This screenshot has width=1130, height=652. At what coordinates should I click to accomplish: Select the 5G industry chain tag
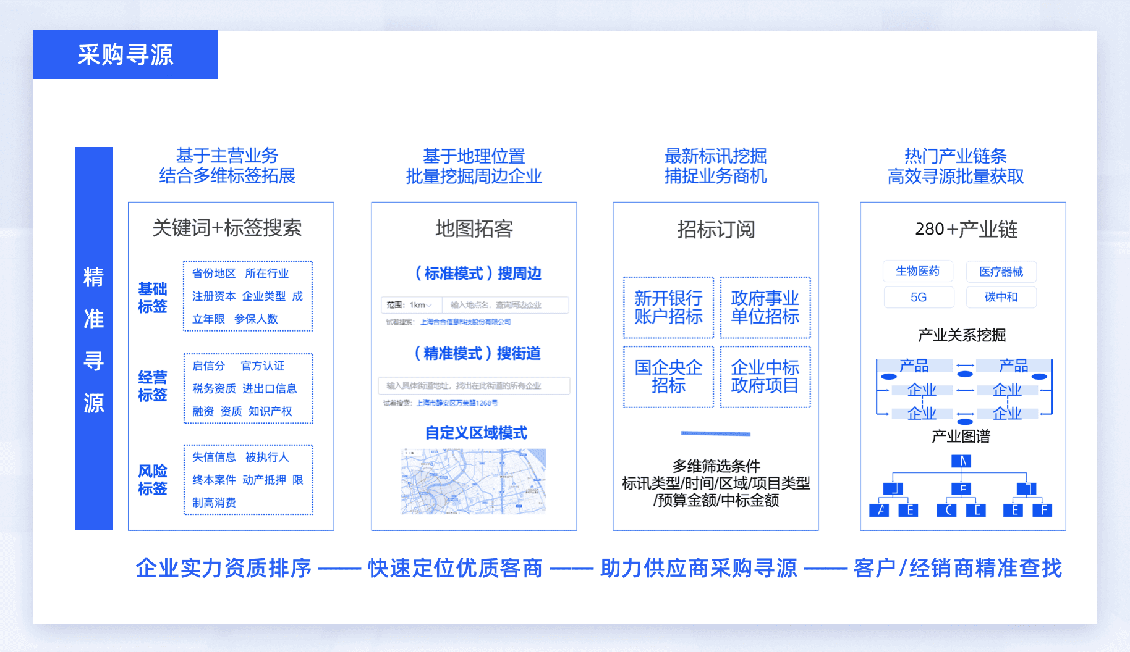(x=918, y=297)
